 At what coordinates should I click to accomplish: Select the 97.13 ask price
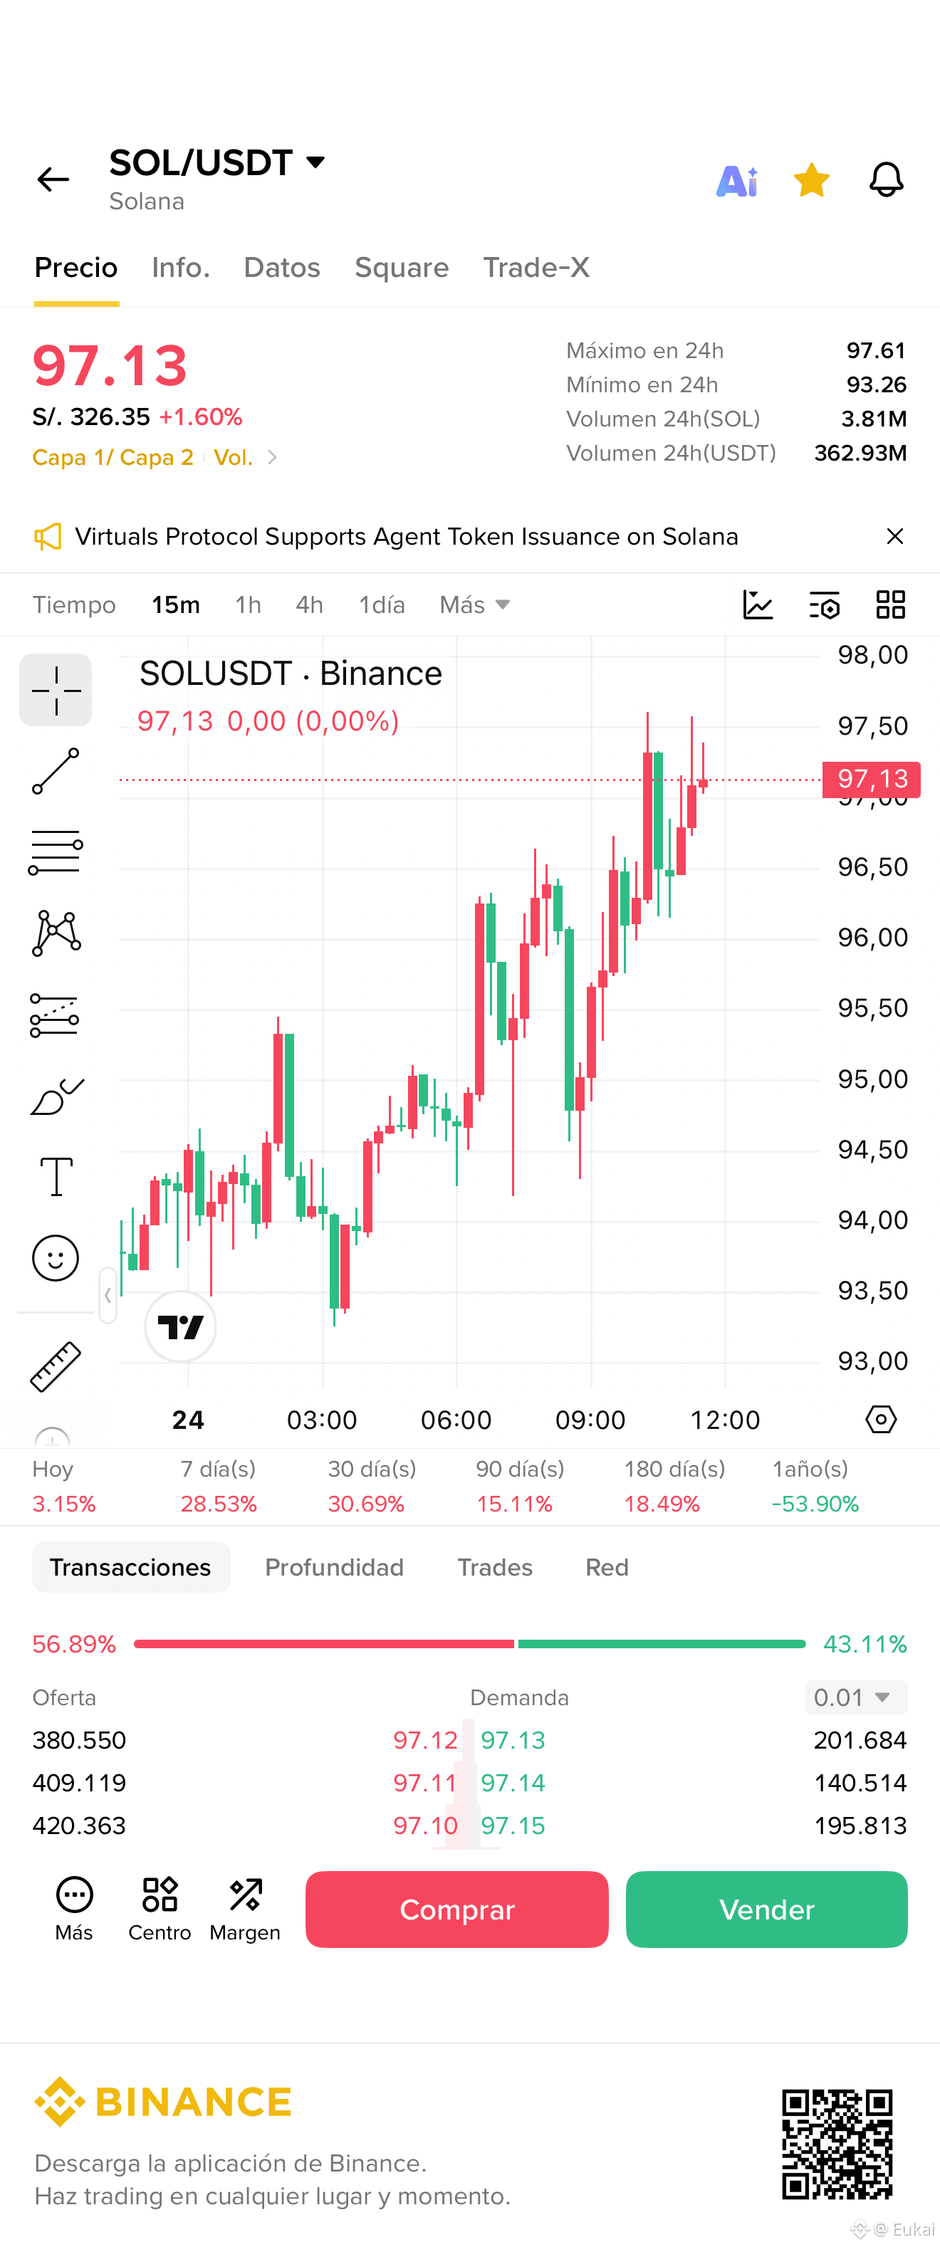[x=513, y=1740]
